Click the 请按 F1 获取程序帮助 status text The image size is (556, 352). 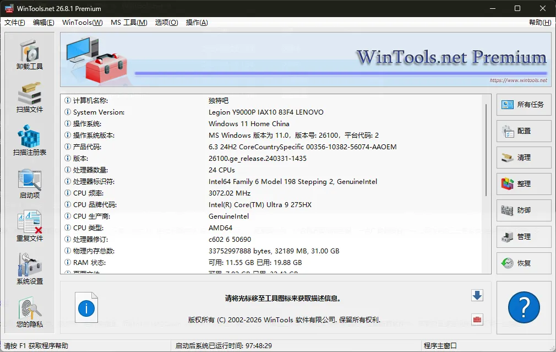36,345
